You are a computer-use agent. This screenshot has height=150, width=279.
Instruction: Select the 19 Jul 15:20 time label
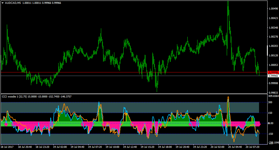(147, 147)
